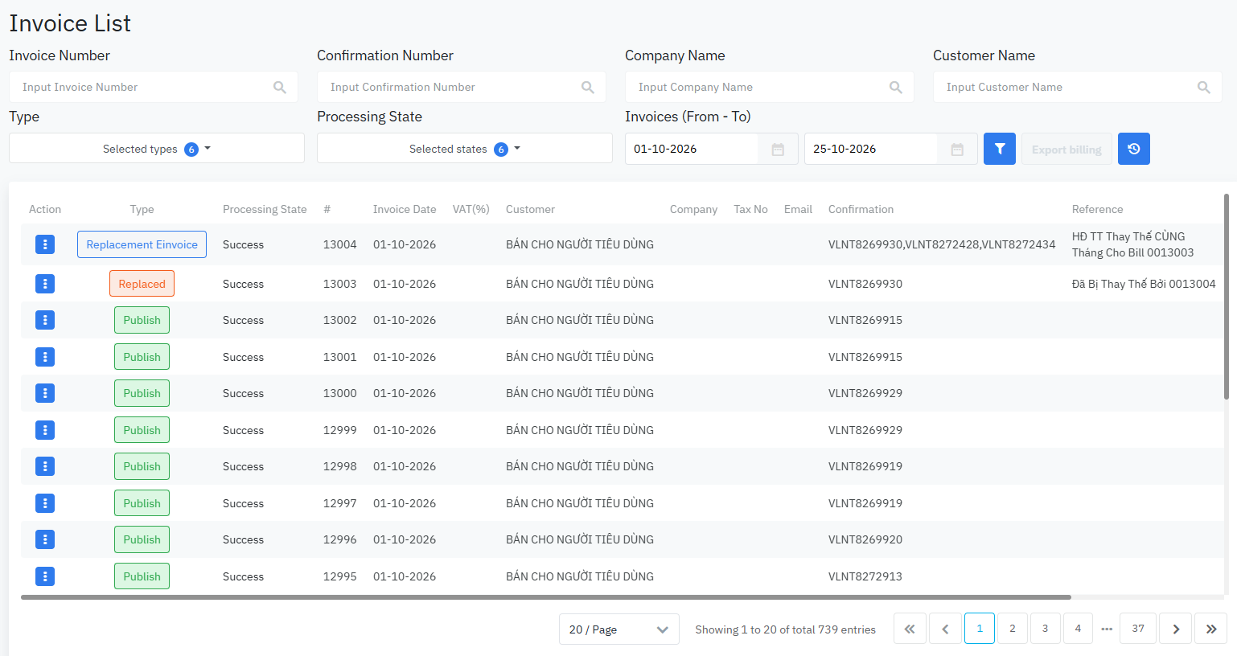Click the Publish tag on invoice 13002
1237x656 pixels.
point(142,320)
